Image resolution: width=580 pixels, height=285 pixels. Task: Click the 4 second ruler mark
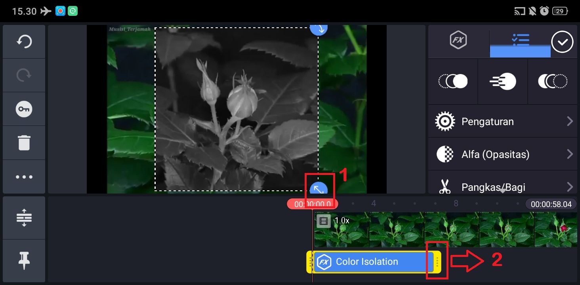tap(374, 203)
